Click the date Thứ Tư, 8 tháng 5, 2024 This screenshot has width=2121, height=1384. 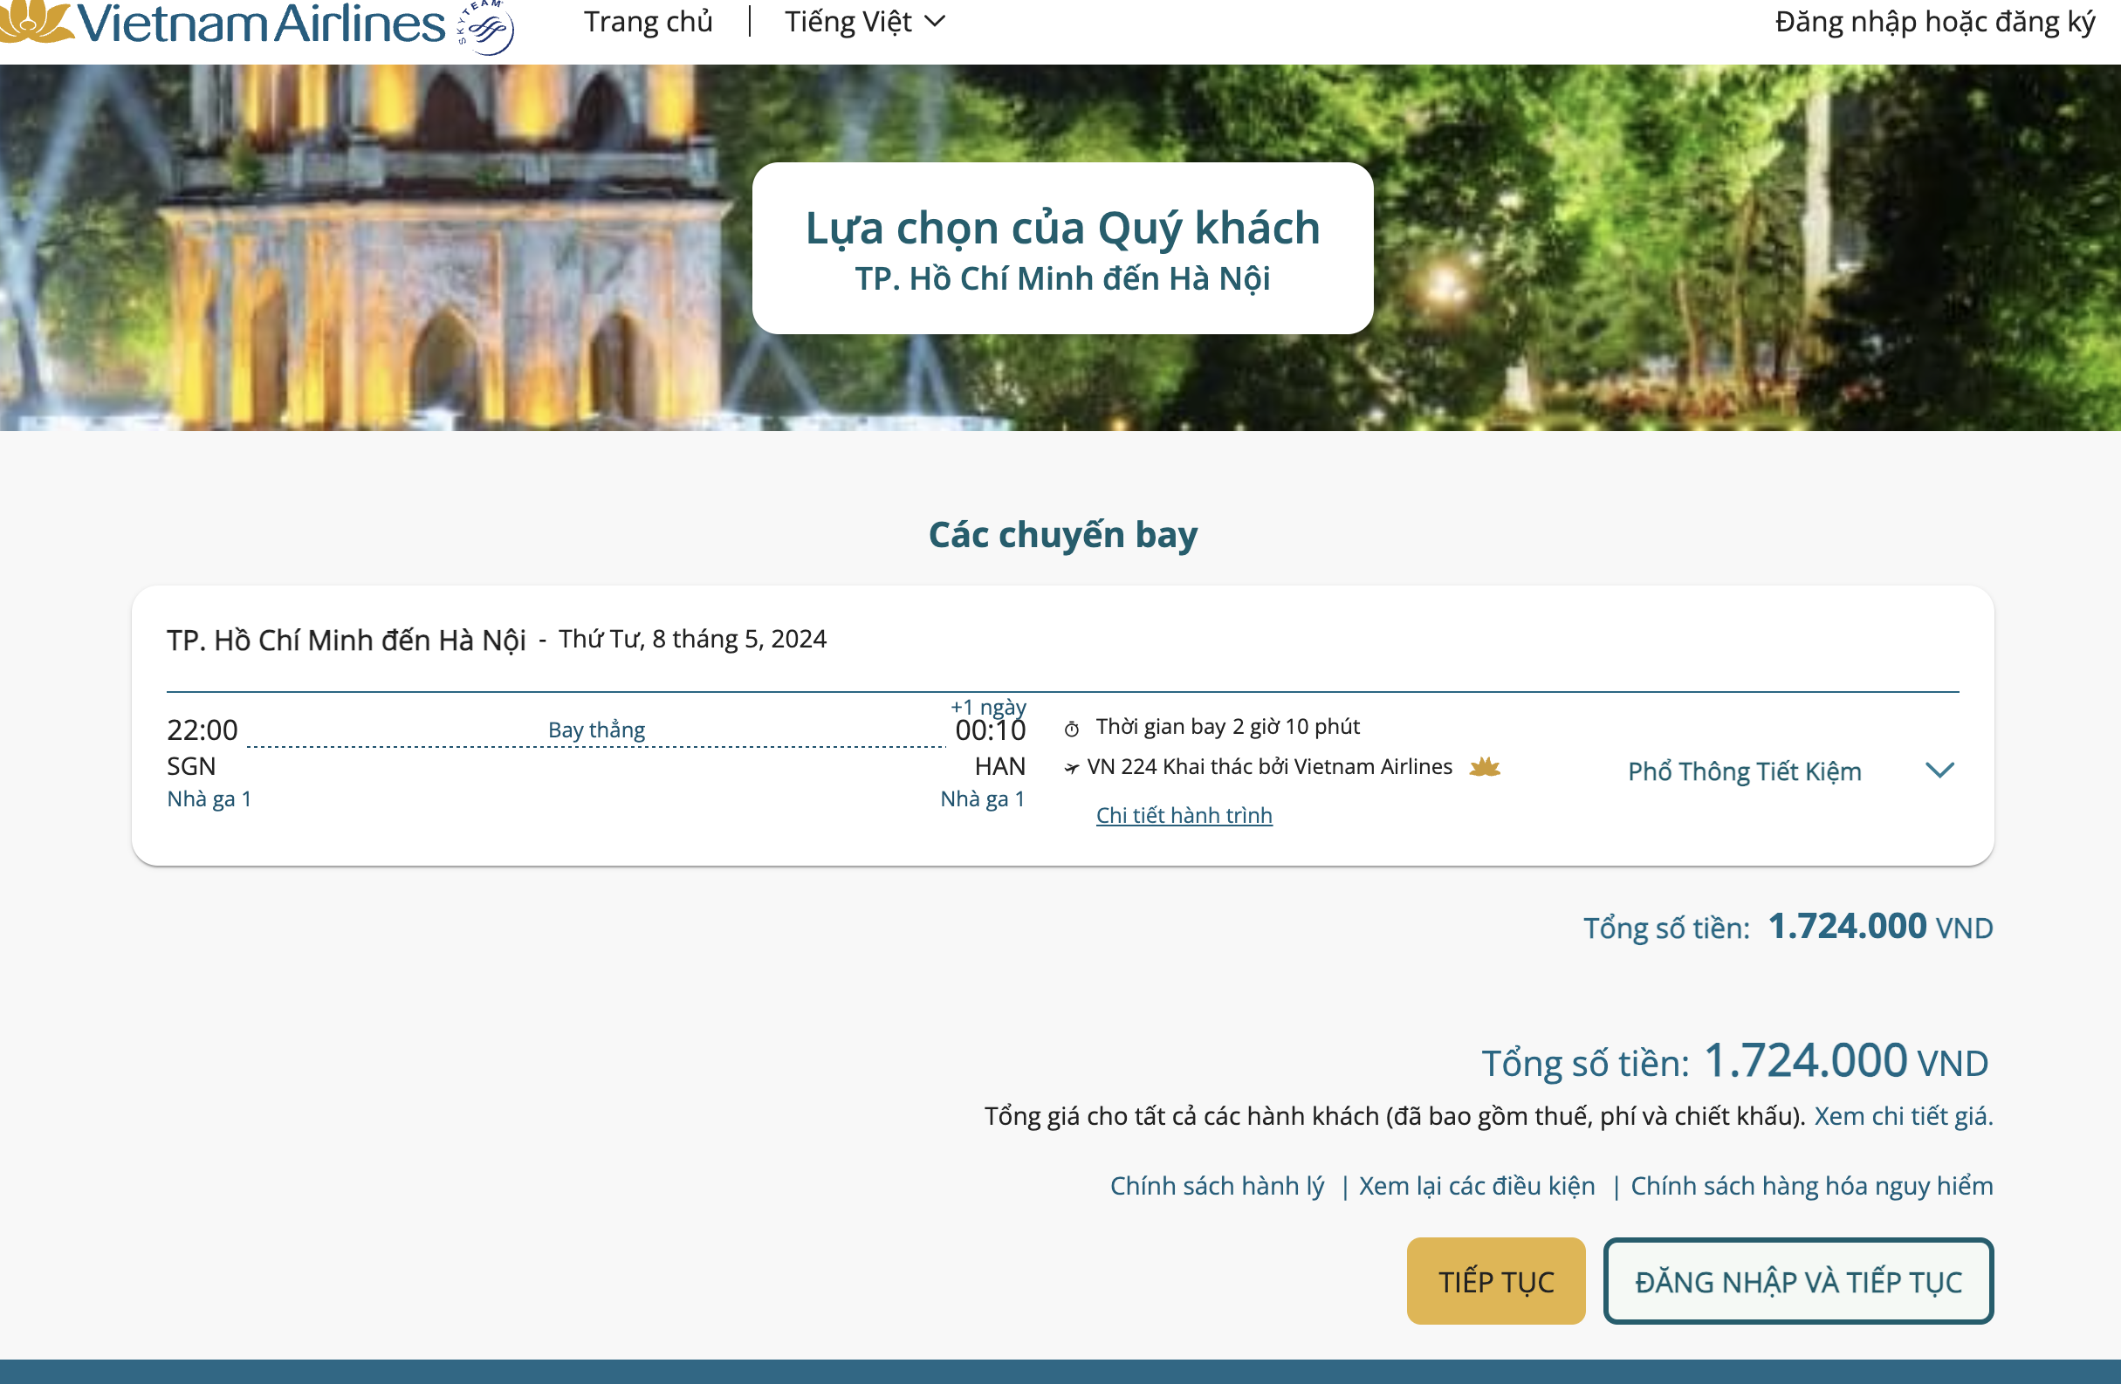692,639
